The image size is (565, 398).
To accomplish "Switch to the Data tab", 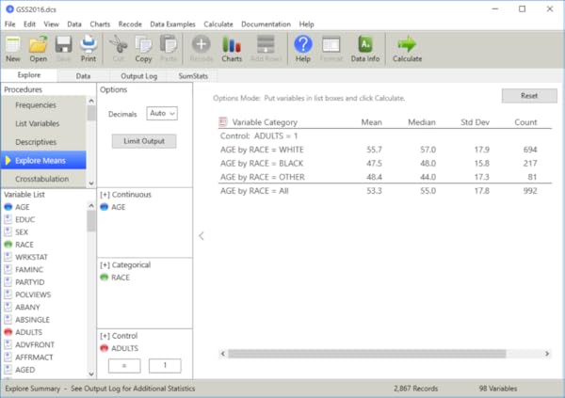I will point(83,76).
